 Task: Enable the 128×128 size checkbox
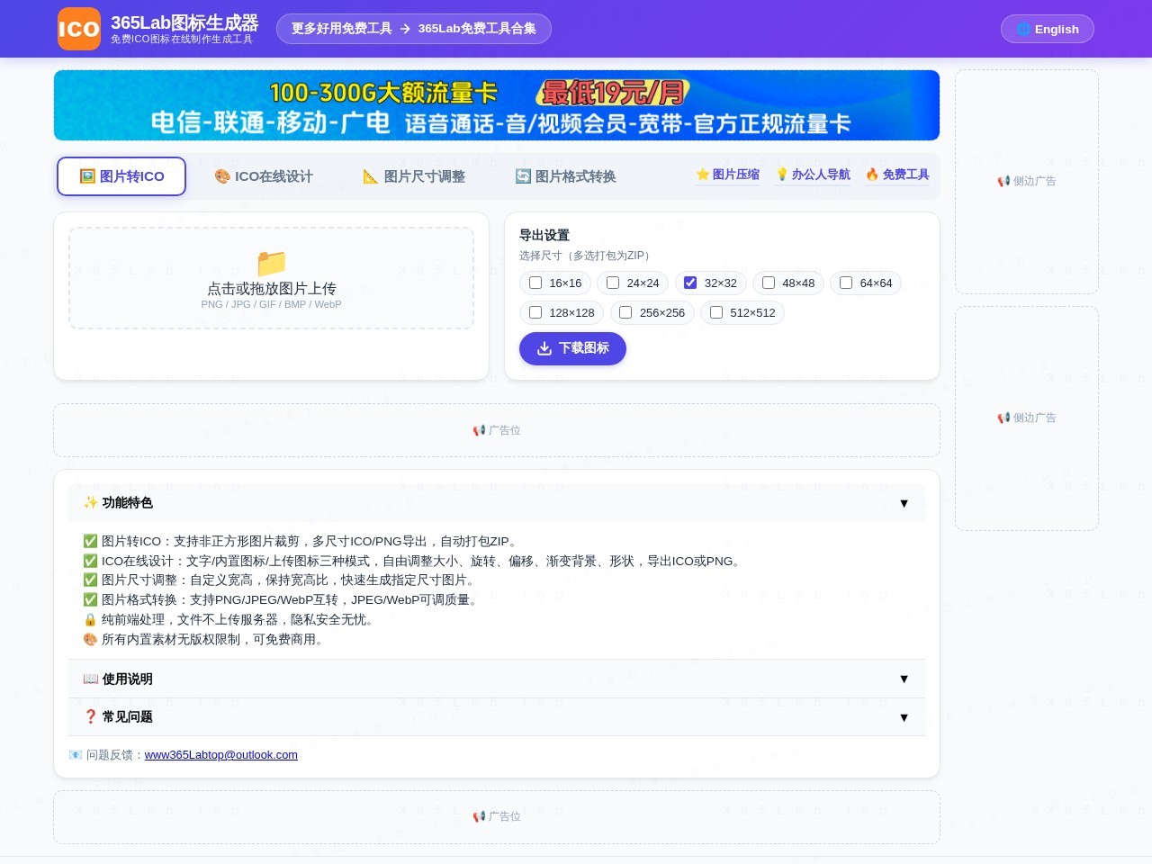(x=535, y=312)
